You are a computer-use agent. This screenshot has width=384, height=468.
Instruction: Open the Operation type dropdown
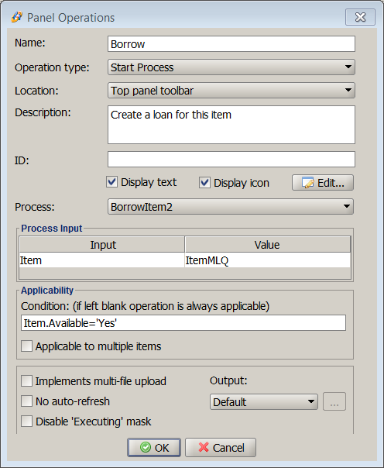tap(231, 67)
